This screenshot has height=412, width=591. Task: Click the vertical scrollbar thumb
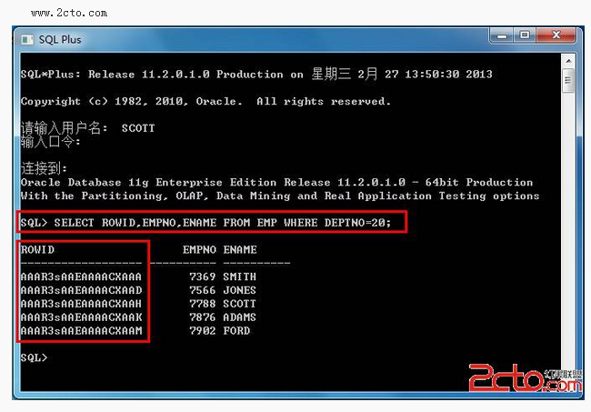point(568,80)
